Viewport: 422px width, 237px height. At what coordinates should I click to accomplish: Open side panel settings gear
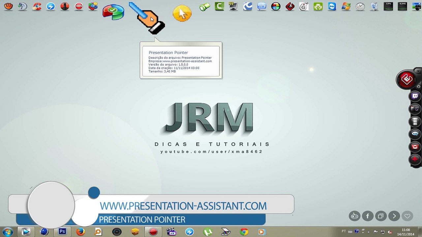[419, 87]
